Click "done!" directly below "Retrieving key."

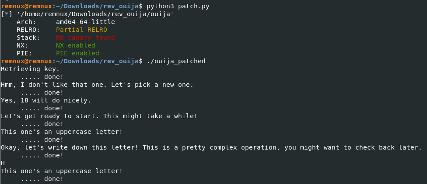[x=54, y=77]
